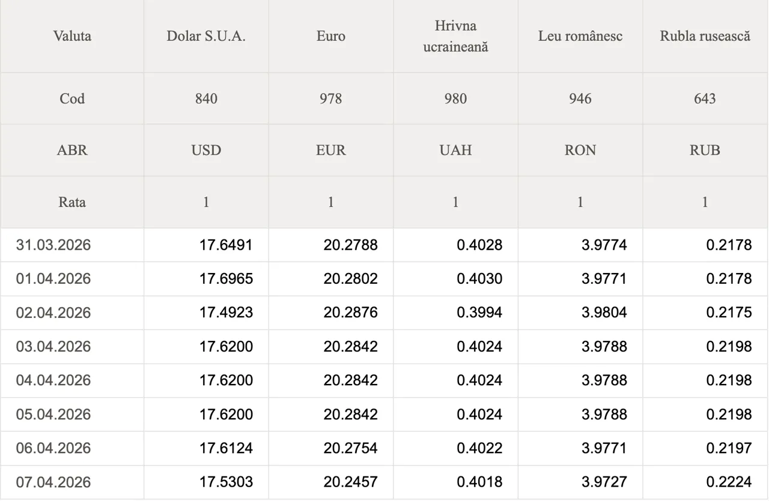Click the EUR abbreviation cell
This screenshot has height=501, width=769.
point(331,150)
